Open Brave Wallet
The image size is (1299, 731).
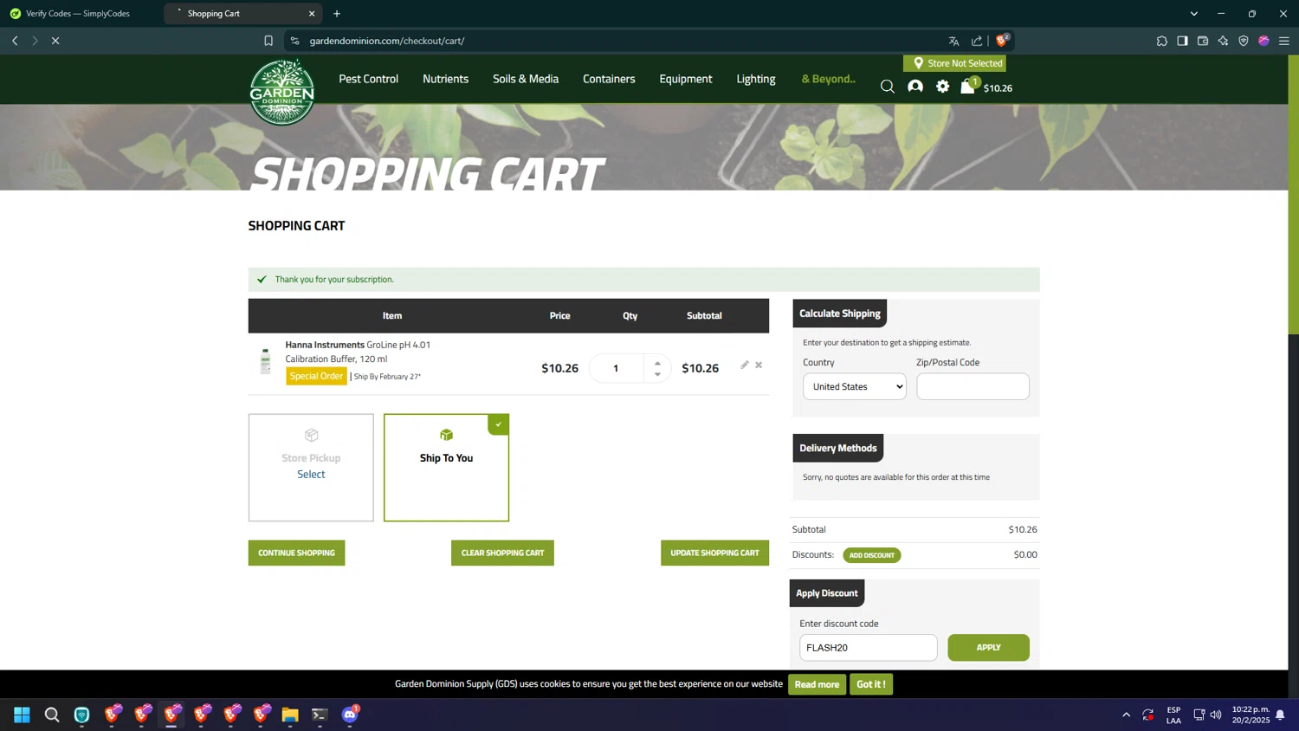1203,41
